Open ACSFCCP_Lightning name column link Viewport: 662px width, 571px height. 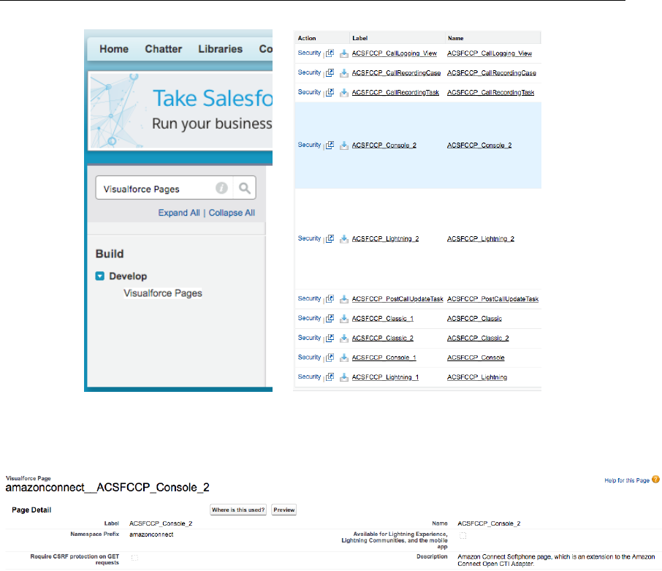[477, 377]
